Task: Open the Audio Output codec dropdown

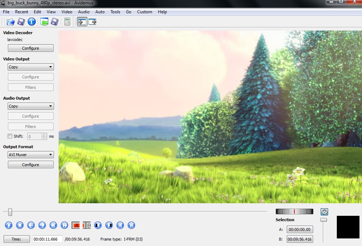Action: coord(31,106)
